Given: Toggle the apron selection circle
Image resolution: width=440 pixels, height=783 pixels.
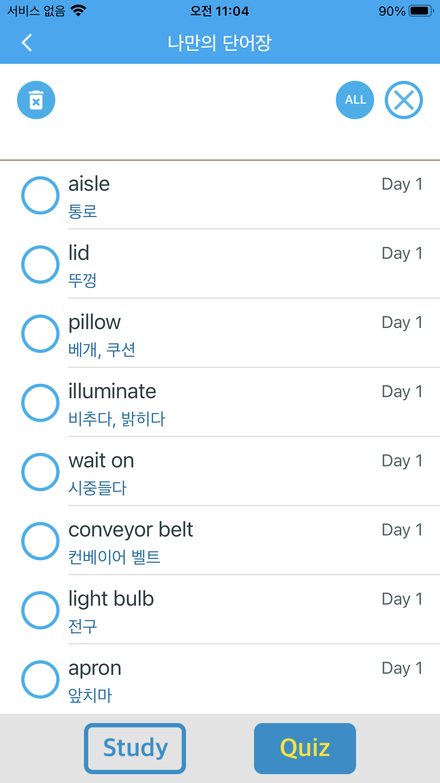Looking at the screenshot, I should pos(40,679).
